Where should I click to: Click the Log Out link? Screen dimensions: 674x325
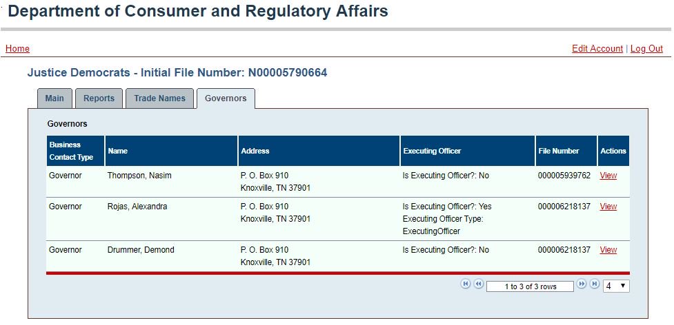pyautogui.click(x=646, y=48)
